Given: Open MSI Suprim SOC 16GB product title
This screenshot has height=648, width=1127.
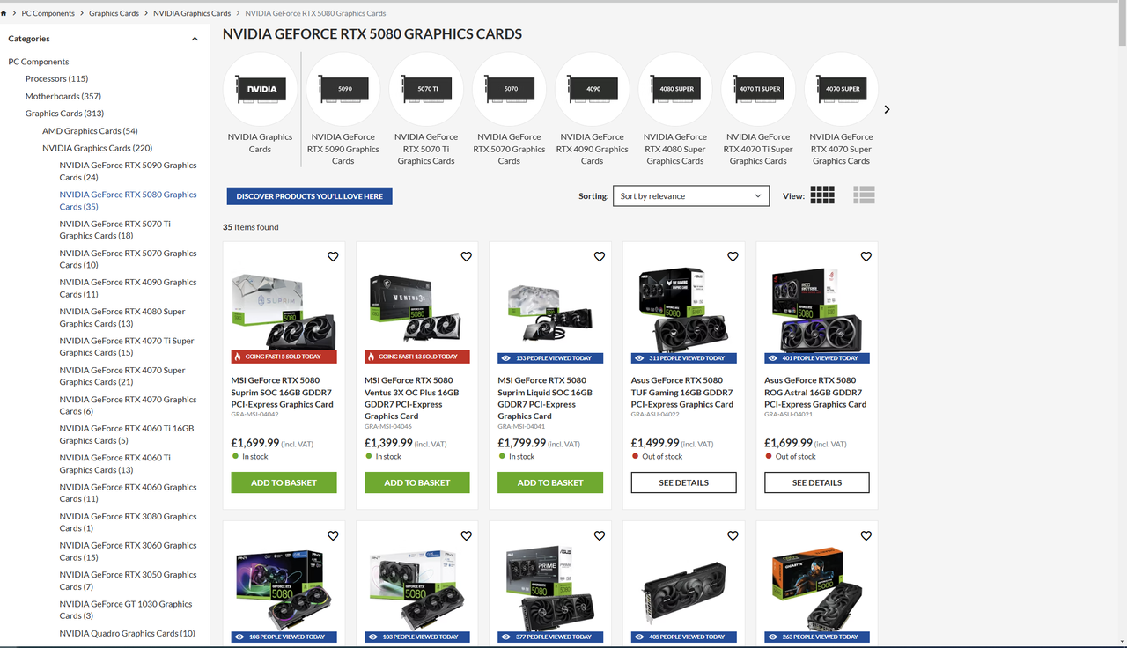Looking at the screenshot, I should [283, 393].
